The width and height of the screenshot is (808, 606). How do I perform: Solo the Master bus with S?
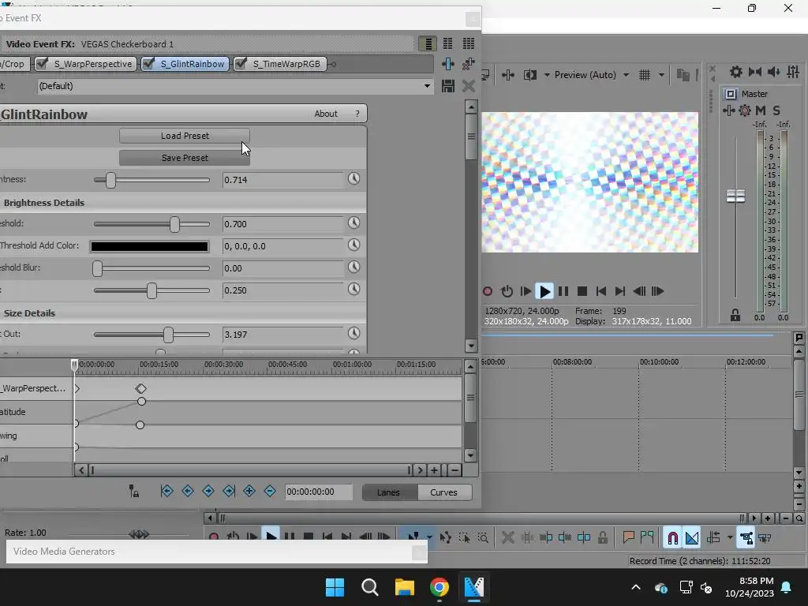[x=776, y=110]
